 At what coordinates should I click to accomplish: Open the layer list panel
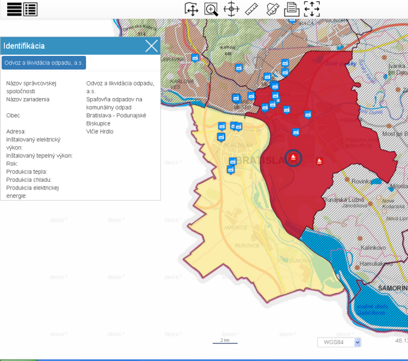(30, 8)
